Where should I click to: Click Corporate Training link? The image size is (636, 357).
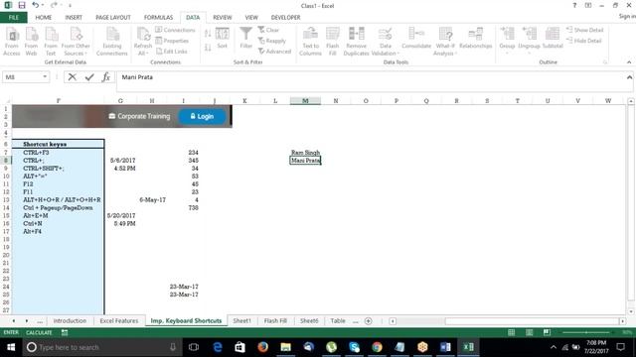(139, 116)
